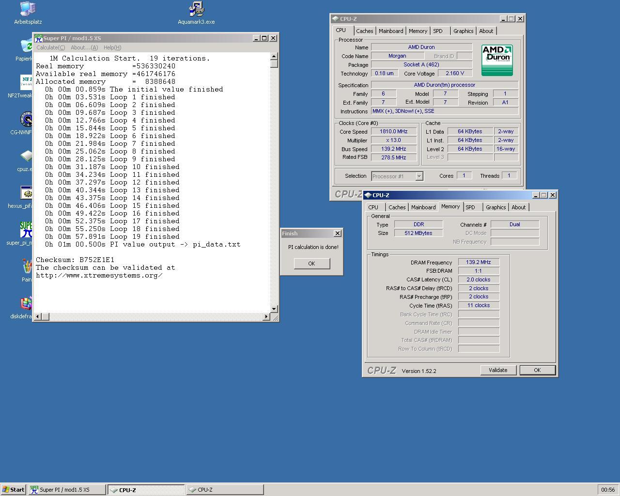Open the Calculate menu in Super PI
Viewport: 620px width, 496px height.
tap(50, 47)
